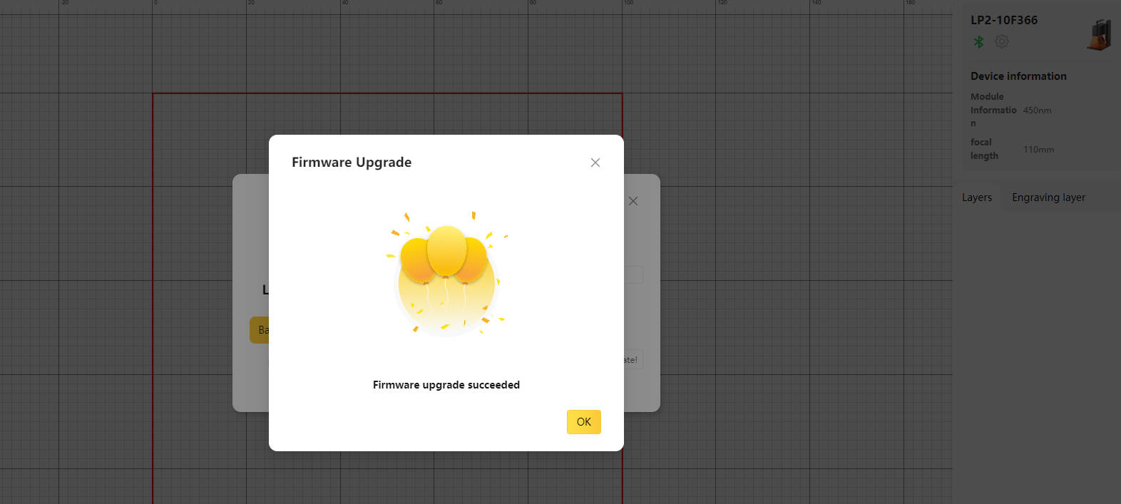Click the partially hidden input field at right
Screen dimensions: 1121x504
633,274
